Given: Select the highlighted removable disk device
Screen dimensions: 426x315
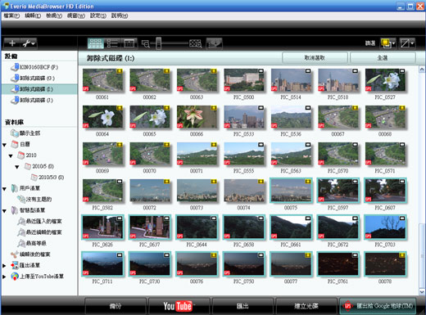Looking at the screenshot, I should (39, 89).
